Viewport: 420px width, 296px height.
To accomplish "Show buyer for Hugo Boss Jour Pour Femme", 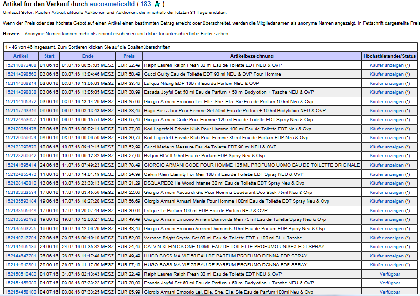I will 387,111.
